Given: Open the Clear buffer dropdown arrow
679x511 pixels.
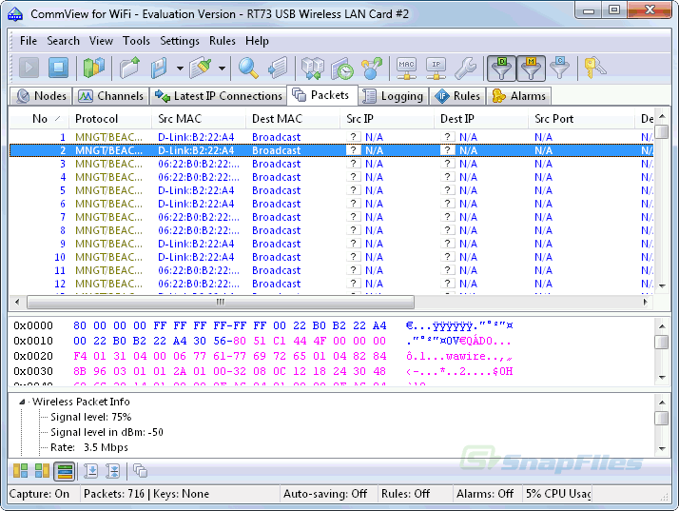Looking at the screenshot, I should click(x=222, y=69).
